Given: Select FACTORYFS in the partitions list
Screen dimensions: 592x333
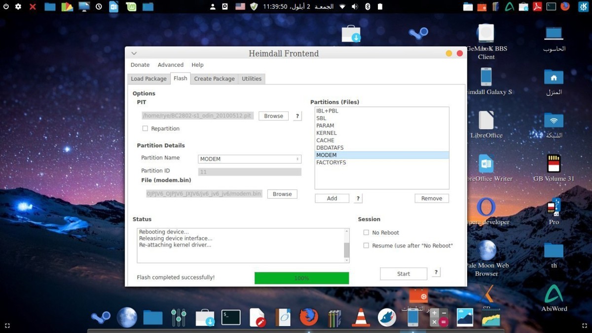Looking at the screenshot, I should 331,163.
